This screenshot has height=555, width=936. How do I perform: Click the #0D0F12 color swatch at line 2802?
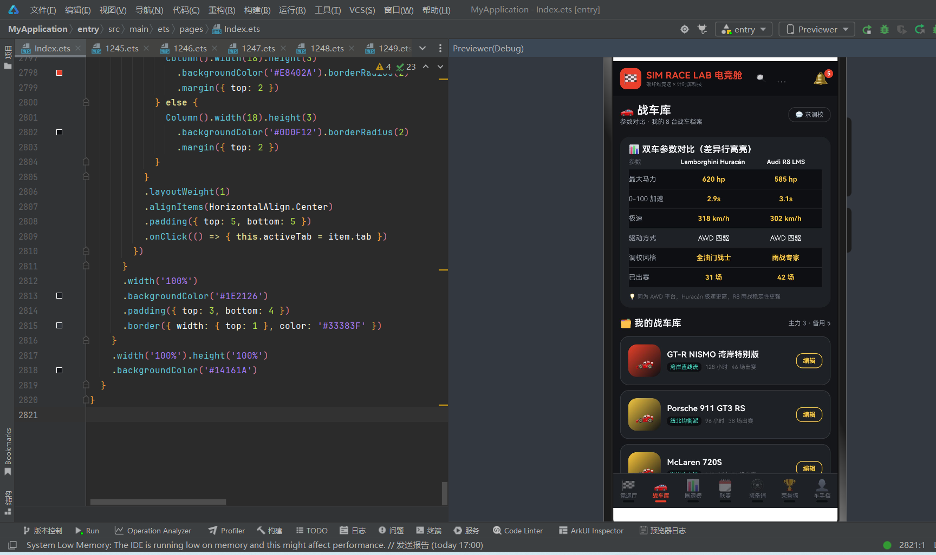(60, 132)
